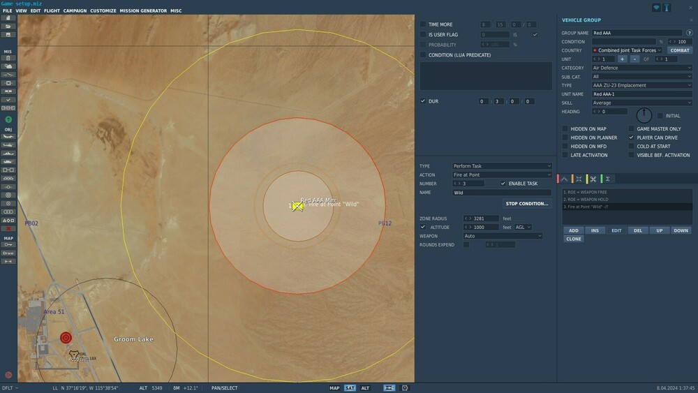Click the help question mark icon

click(690, 33)
